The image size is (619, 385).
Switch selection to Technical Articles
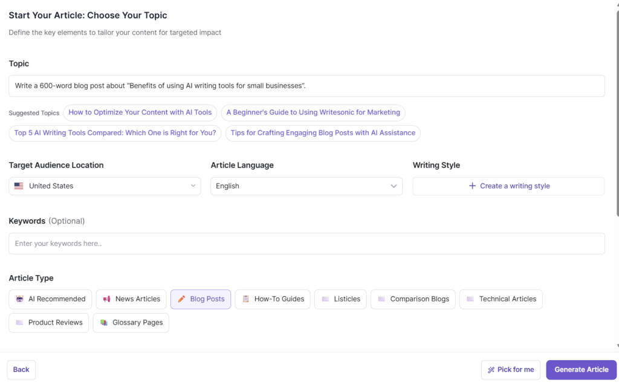click(501, 299)
